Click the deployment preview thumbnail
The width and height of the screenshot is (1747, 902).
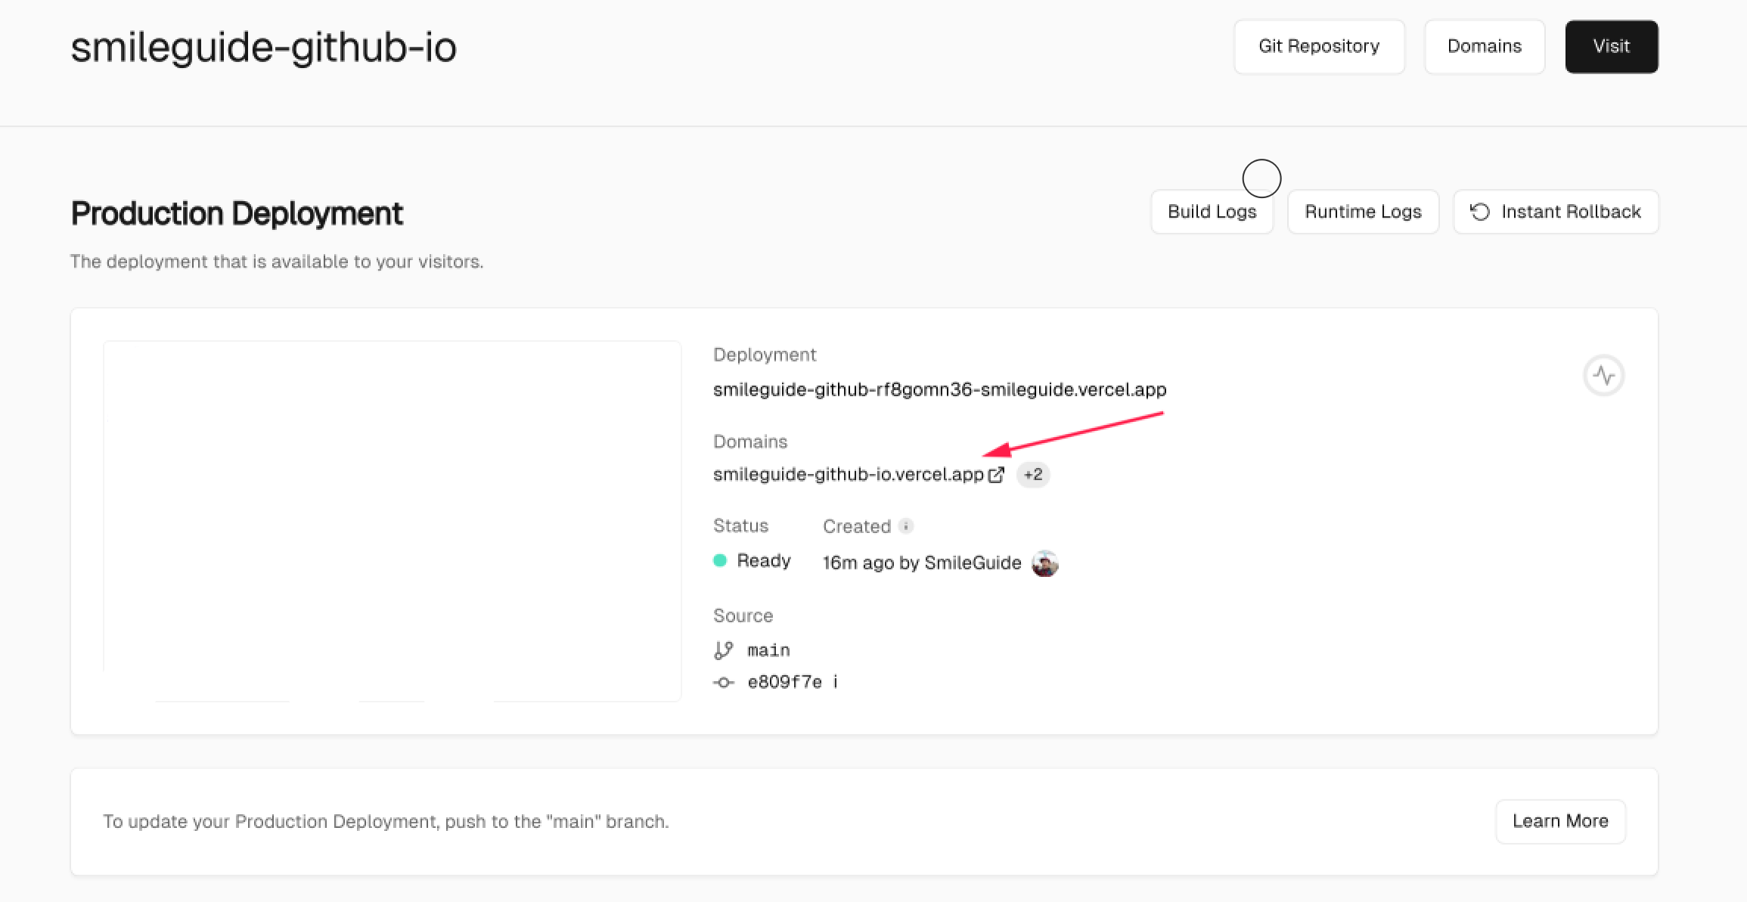point(392,521)
